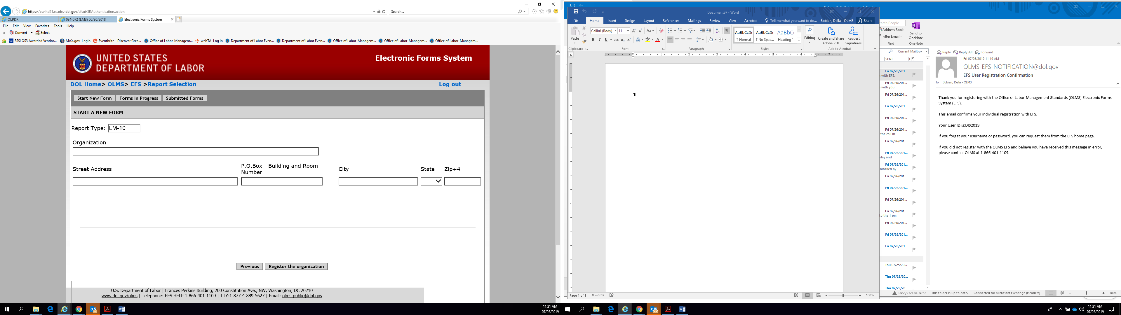
Task: Click the Word zoom slider
Action: click(843, 295)
